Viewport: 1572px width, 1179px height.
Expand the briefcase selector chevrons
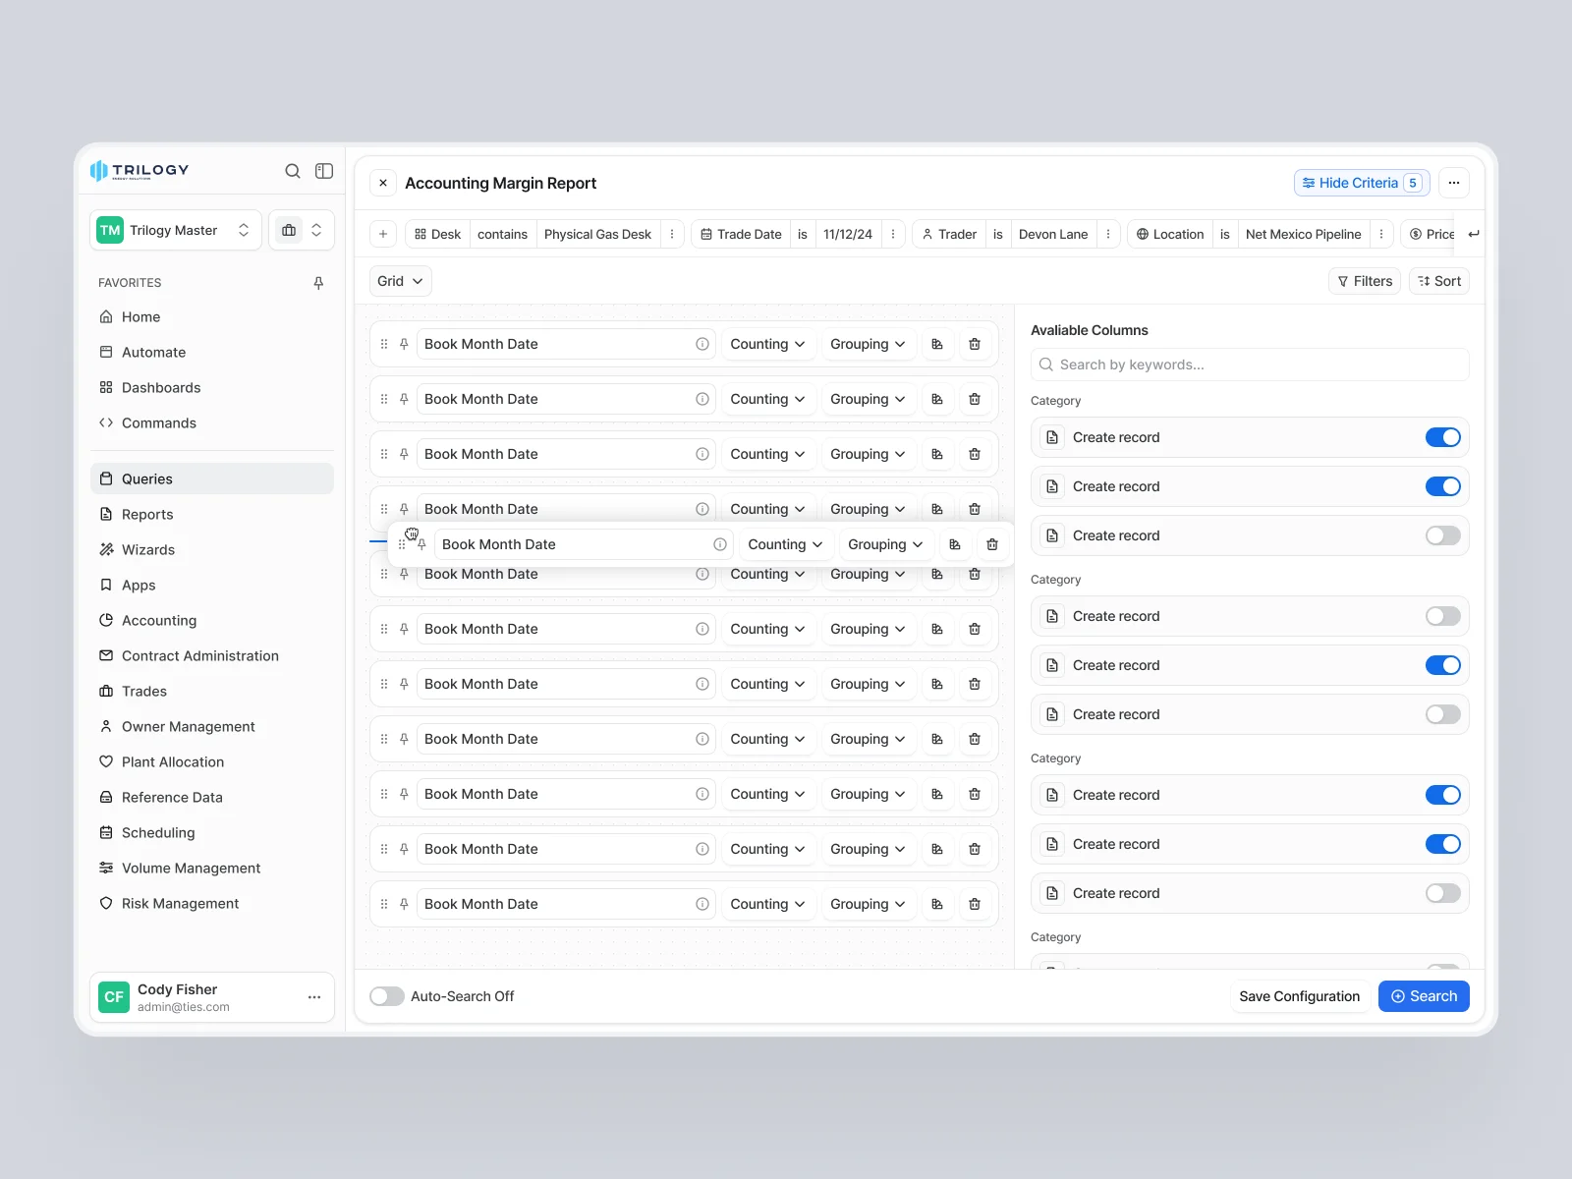tap(316, 230)
